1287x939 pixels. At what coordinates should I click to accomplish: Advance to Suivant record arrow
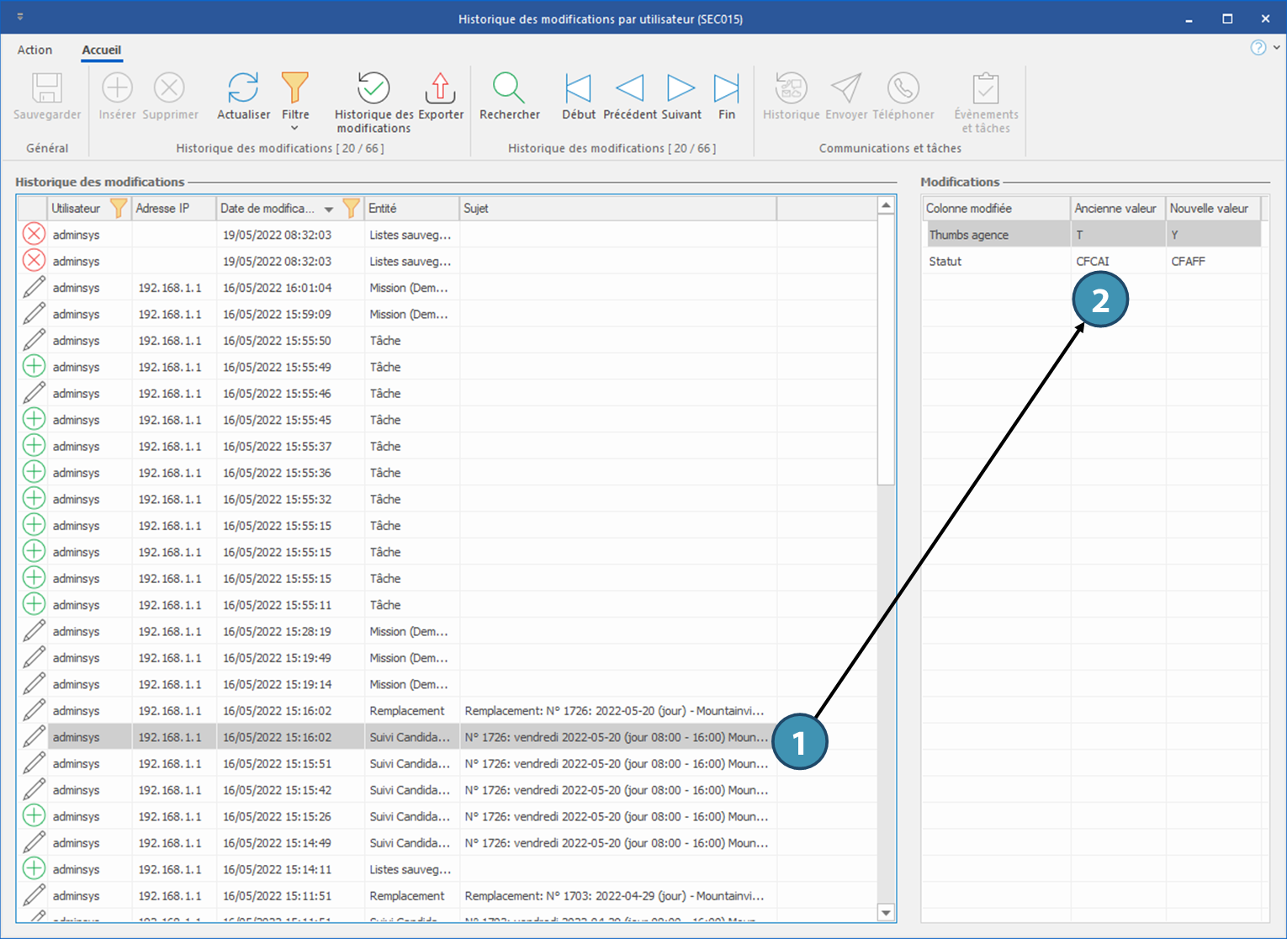[681, 88]
